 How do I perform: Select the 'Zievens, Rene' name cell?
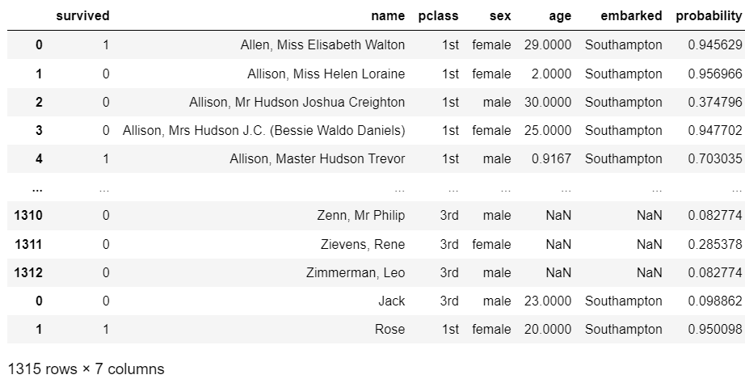[363, 244]
